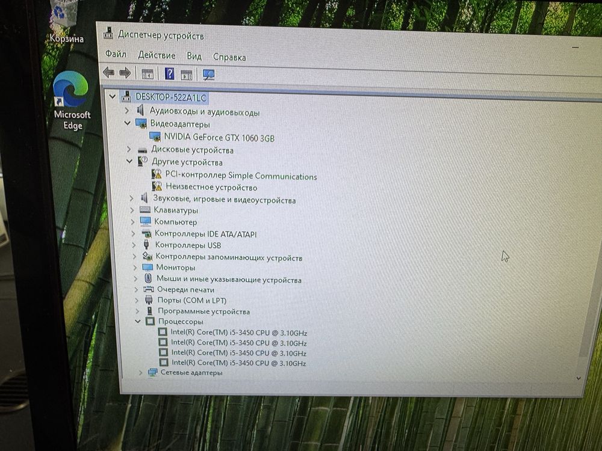Viewport: 602px width, 451px height.
Task: Click the Программные устройства icon
Action: click(x=150, y=311)
